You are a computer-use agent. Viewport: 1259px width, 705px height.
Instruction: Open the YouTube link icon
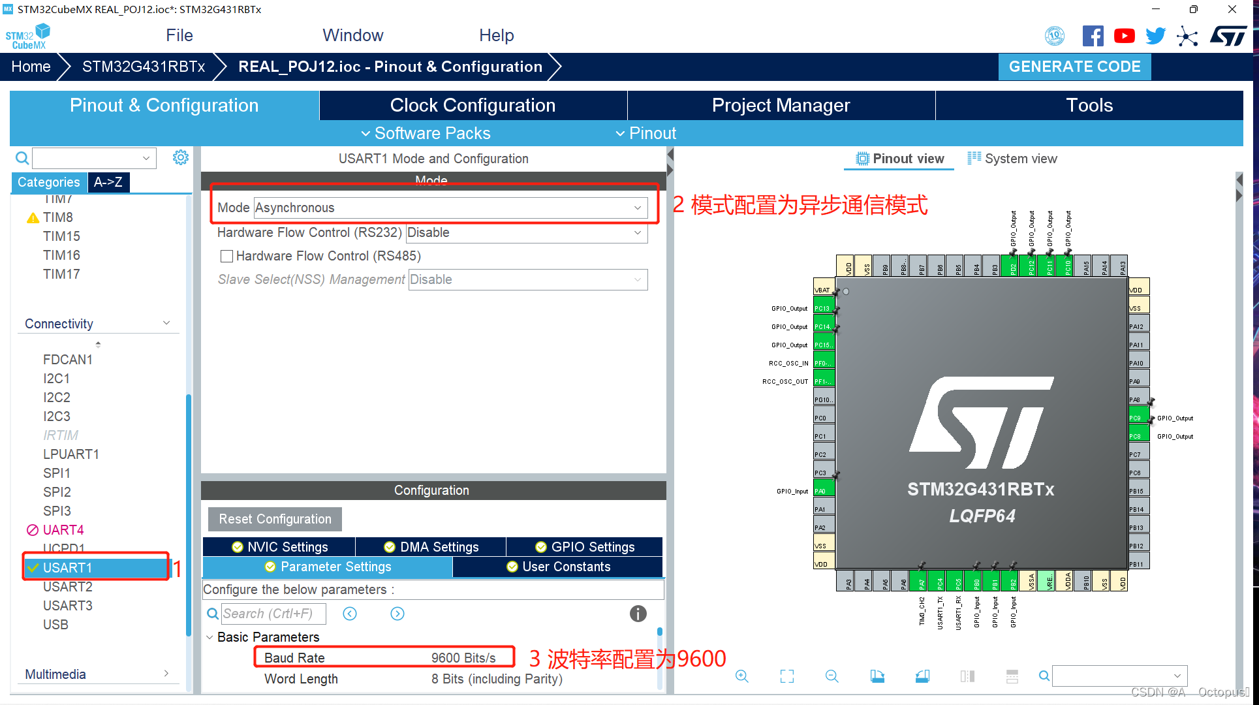click(1124, 36)
